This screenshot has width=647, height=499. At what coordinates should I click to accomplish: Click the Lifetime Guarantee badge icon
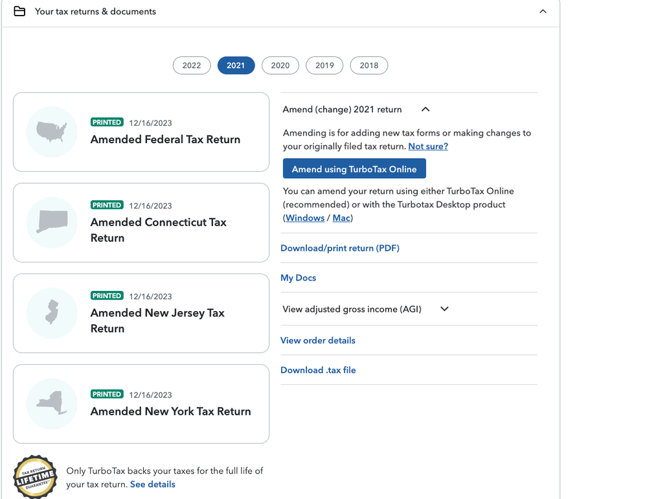pos(35,477)
